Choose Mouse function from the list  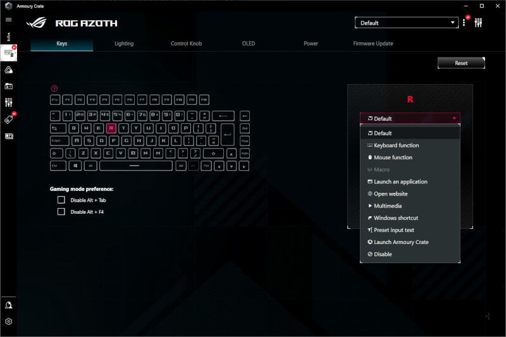[x=410, y=157]
